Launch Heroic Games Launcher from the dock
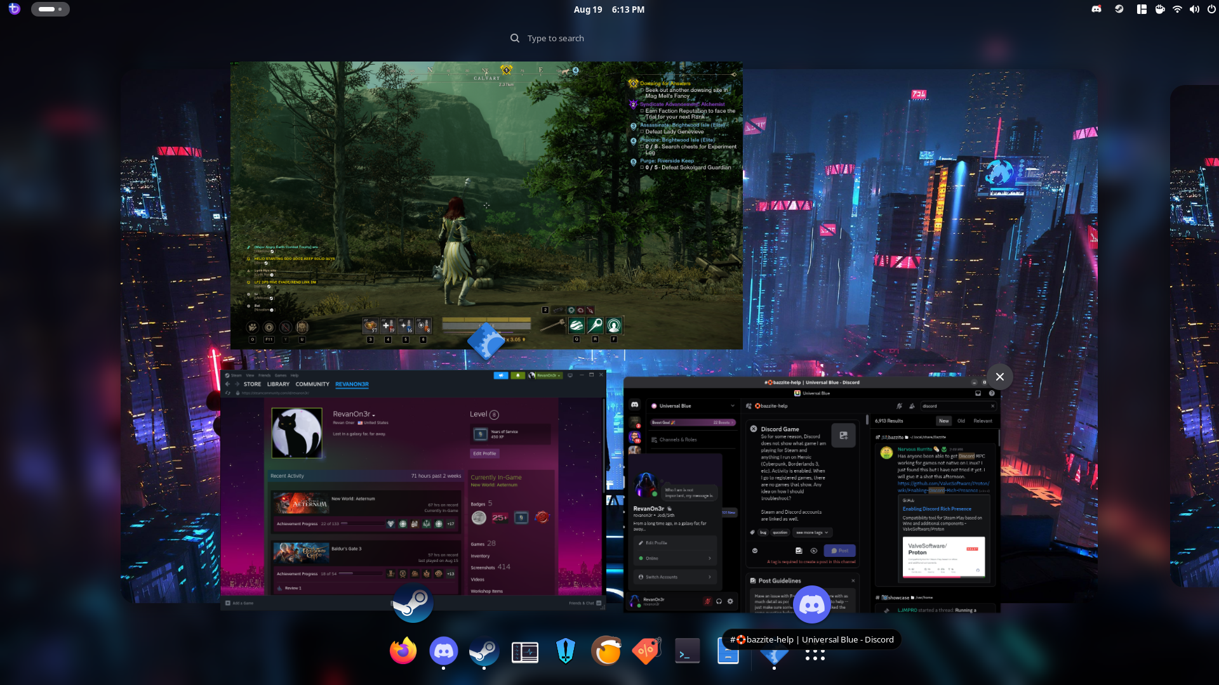This screenshot has height=685, width=1219. pos(566,651)
